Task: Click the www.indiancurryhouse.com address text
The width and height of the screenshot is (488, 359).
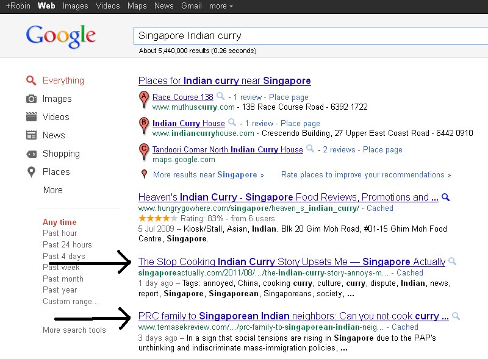Action: click(x=203, y=133)
